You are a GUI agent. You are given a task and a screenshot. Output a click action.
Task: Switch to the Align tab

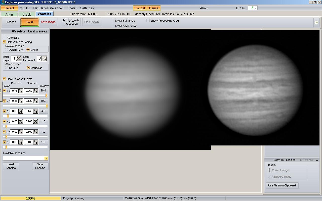tap(9, 14)
